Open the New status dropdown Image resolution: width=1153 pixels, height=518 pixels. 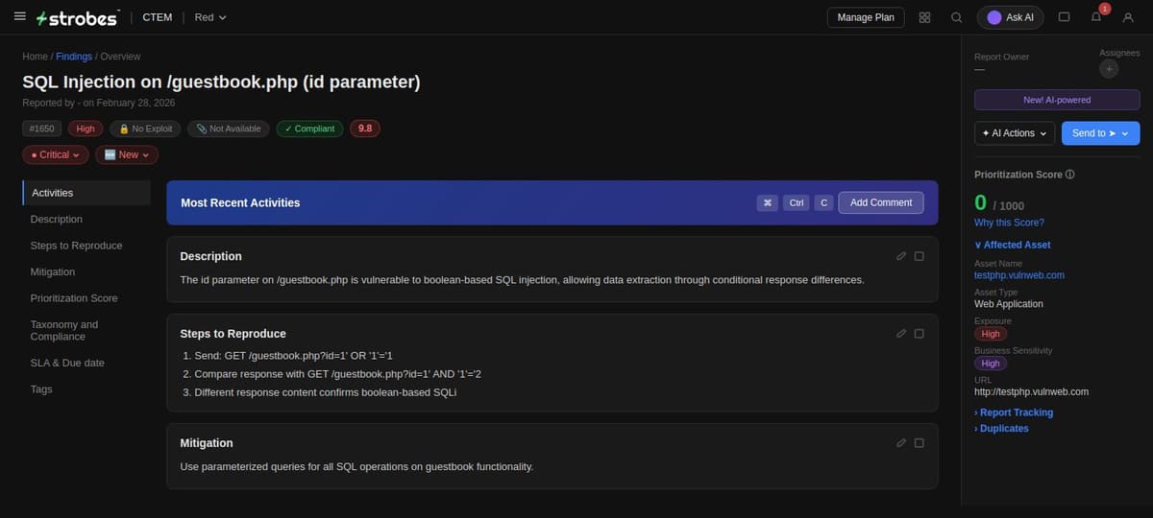tap(127, 154)
